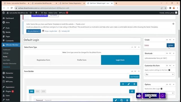Open Elementor in the sidebar
This screenshot has width=181, height=102.
pos(9,73)
